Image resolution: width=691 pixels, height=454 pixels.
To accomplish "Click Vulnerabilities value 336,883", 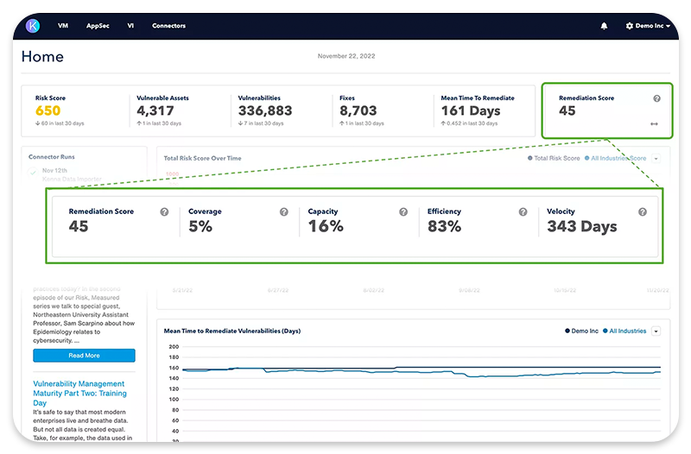I will pos(265,110).
